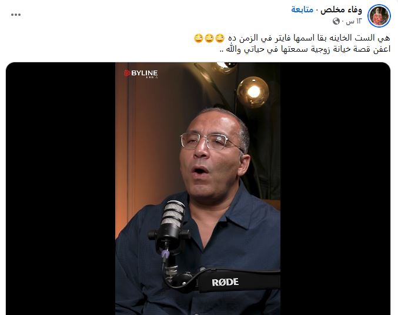Click the second caption line اعفن قصة خيانة

305,49
